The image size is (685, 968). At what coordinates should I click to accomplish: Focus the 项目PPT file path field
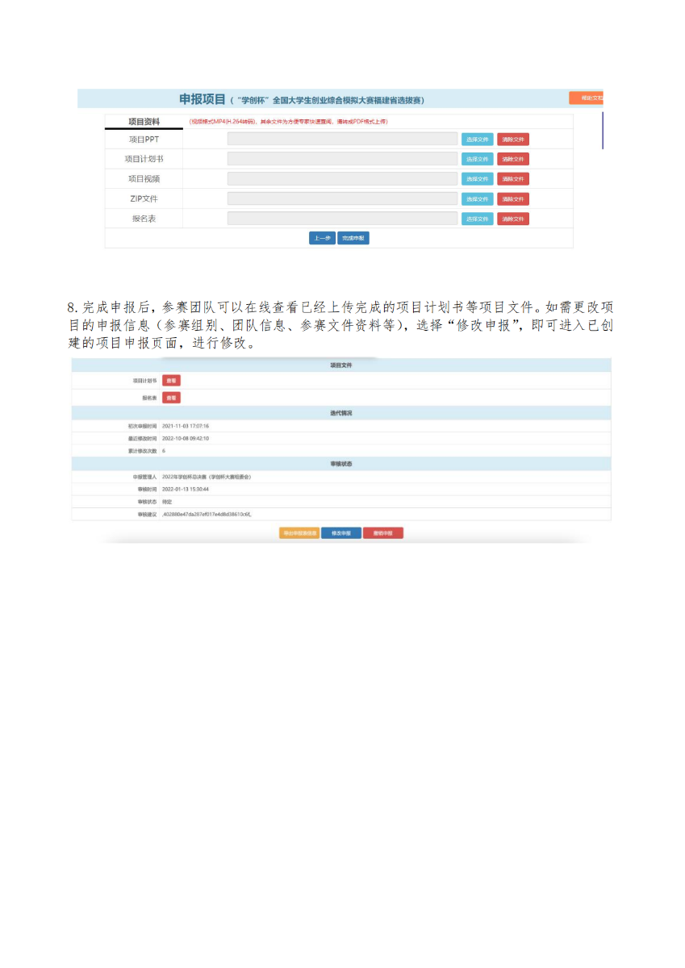pyautogui.click(x=342, y=140)
